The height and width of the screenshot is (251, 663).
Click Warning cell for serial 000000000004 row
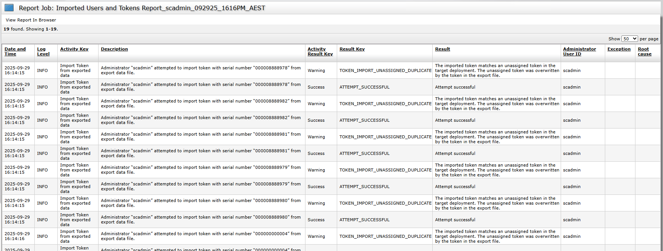tap(316, 236)
